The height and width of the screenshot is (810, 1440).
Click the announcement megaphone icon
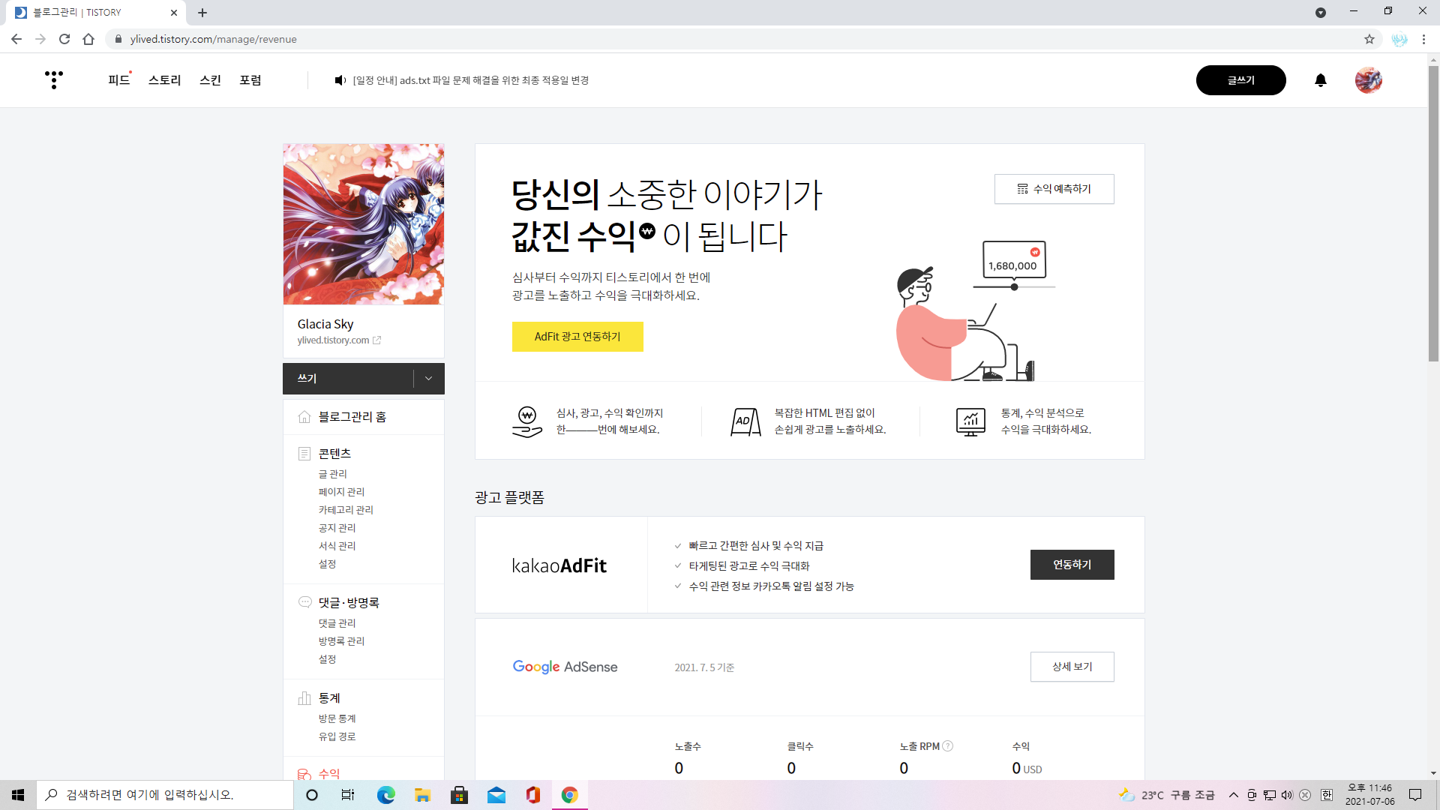[x=340, y=80]
